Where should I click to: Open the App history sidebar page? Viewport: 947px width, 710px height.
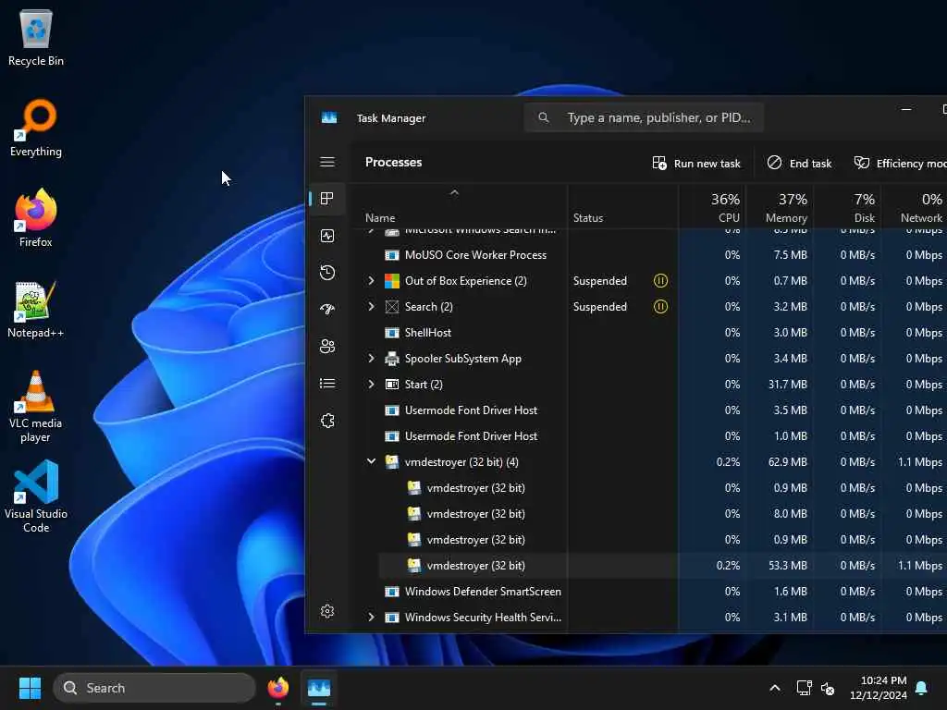click(x=327, y=273)
